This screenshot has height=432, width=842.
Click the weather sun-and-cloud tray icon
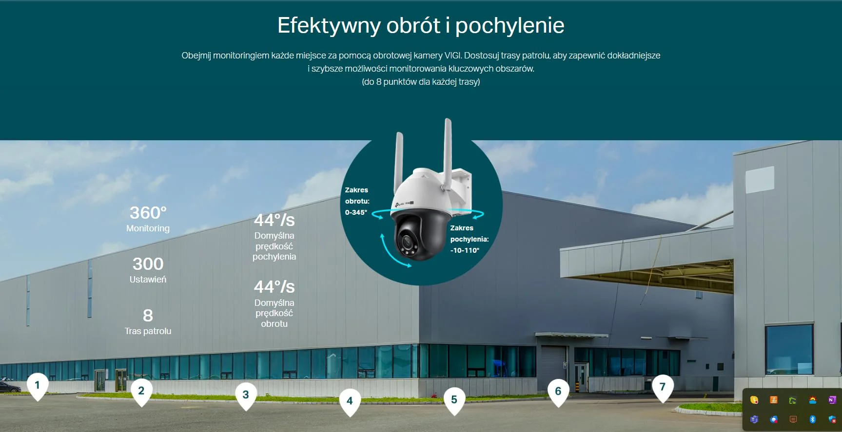[813, 400]
